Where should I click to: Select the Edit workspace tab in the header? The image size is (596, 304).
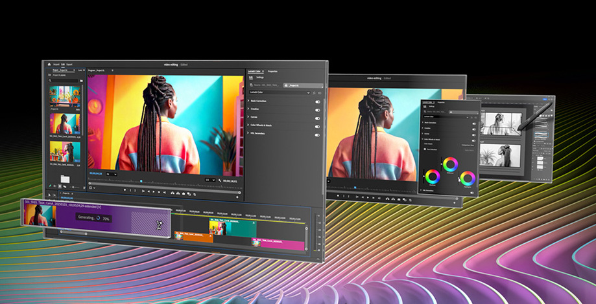63,65
